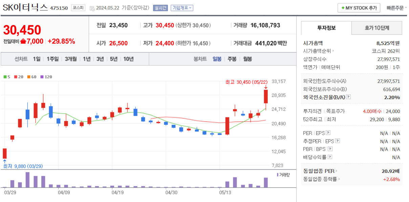Select the 3년 line chart period
This screenshot has height=202, width=409.
click(x=100, y=59)
